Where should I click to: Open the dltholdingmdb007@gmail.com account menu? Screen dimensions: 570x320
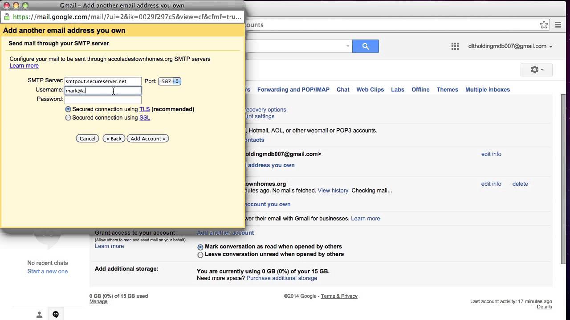pyautogui.click(x=510, y=46)
